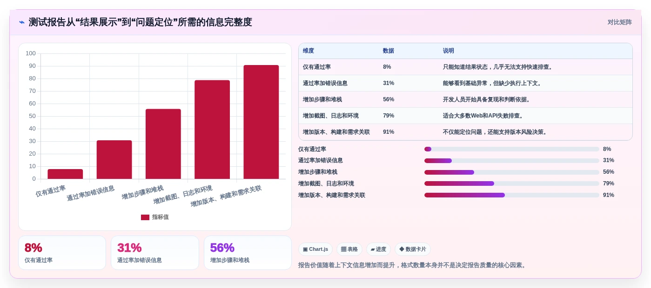Viewport: 651px width, 288px height.
Task: Click the 数据卡片 tag chip
Action: click(413, 249)
